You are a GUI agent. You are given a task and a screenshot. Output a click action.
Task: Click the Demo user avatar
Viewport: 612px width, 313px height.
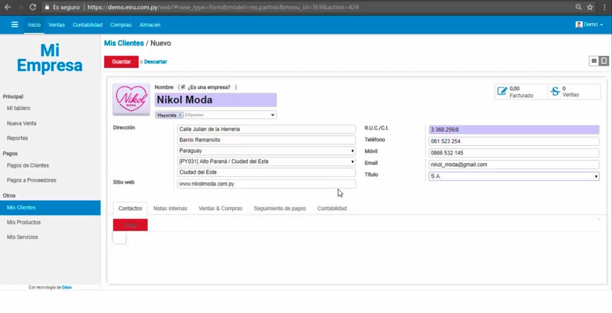[x=579, y=24]
